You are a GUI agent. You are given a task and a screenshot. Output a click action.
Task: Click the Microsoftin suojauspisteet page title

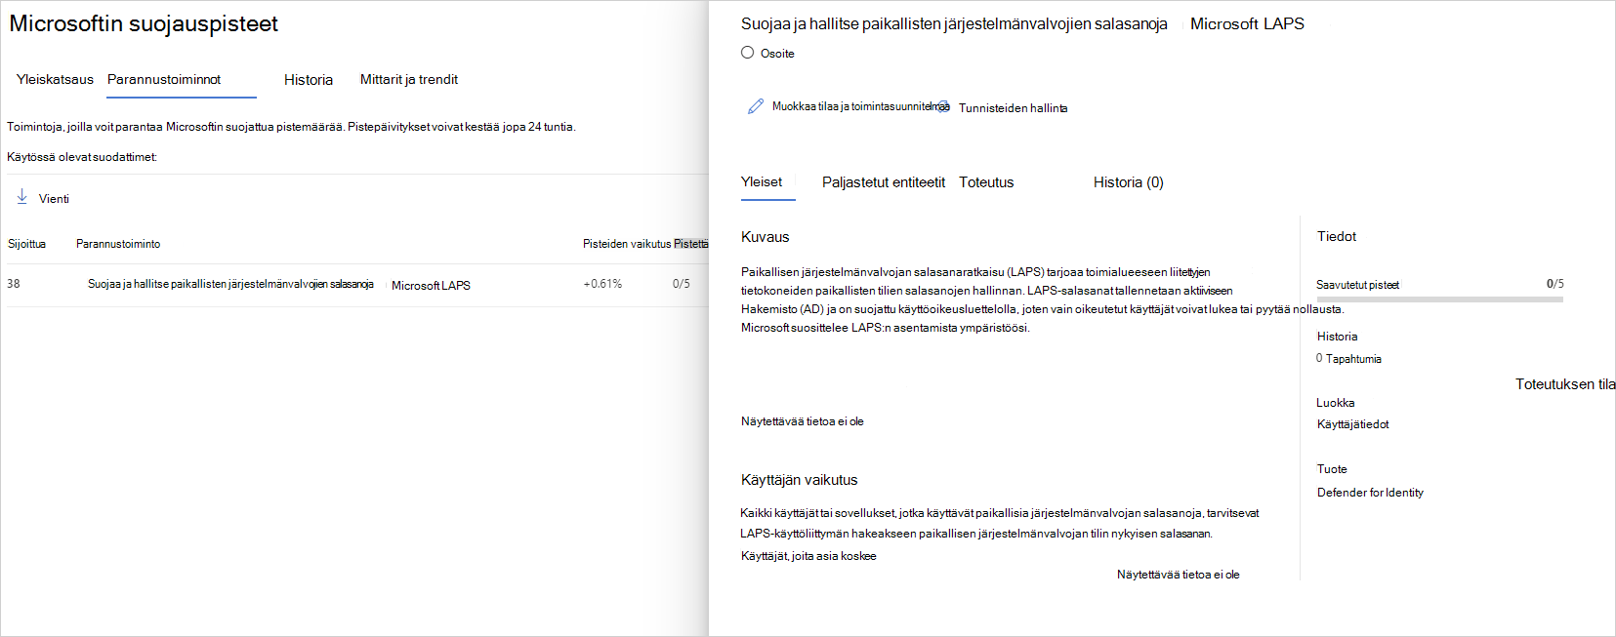144,23
